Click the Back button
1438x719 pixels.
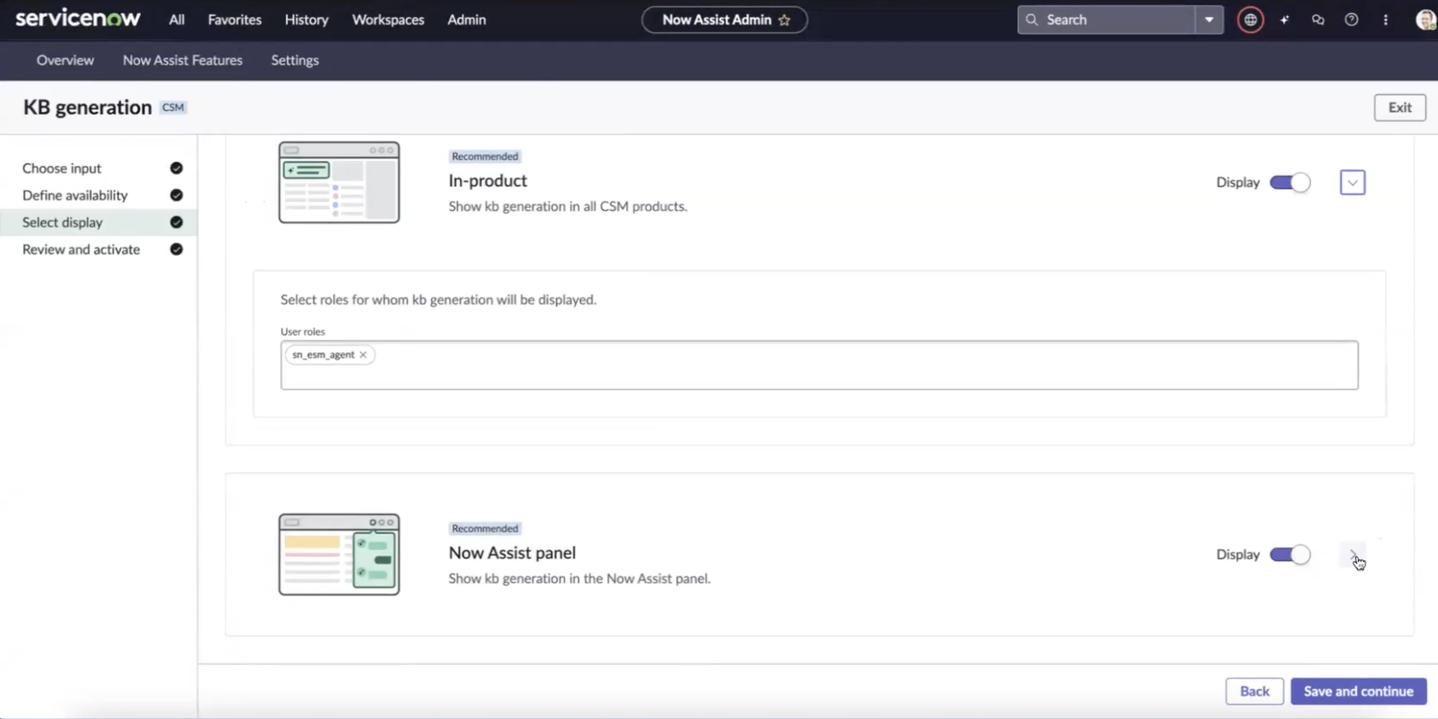[x=1254, y=691]
